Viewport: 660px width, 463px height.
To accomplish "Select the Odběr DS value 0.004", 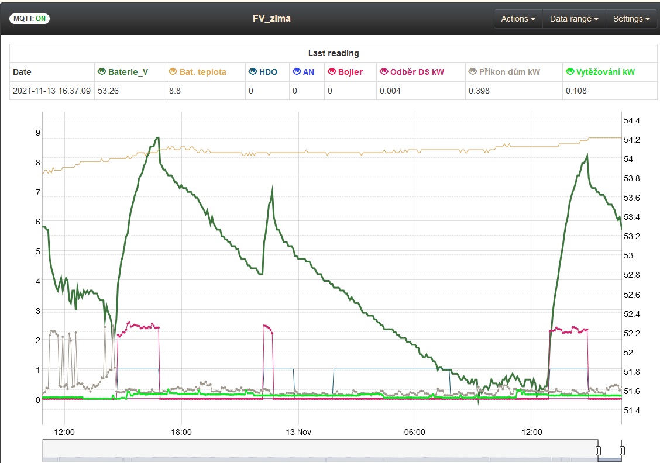I will [x=390, y=91].
